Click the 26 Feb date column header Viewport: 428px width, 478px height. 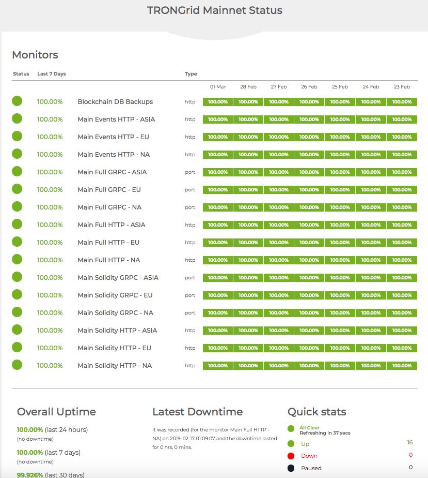(309, 87)
